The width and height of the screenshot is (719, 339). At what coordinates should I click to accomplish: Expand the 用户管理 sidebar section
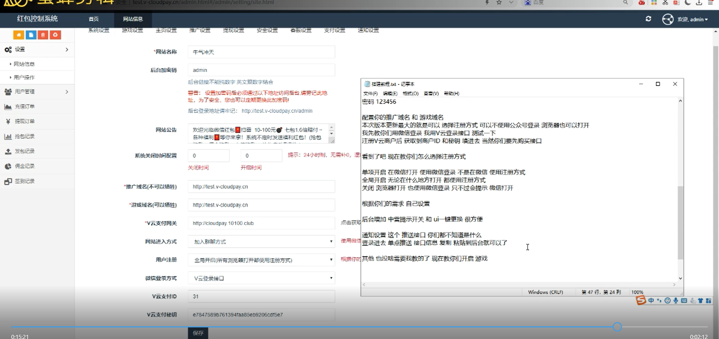tap(37, 92)
